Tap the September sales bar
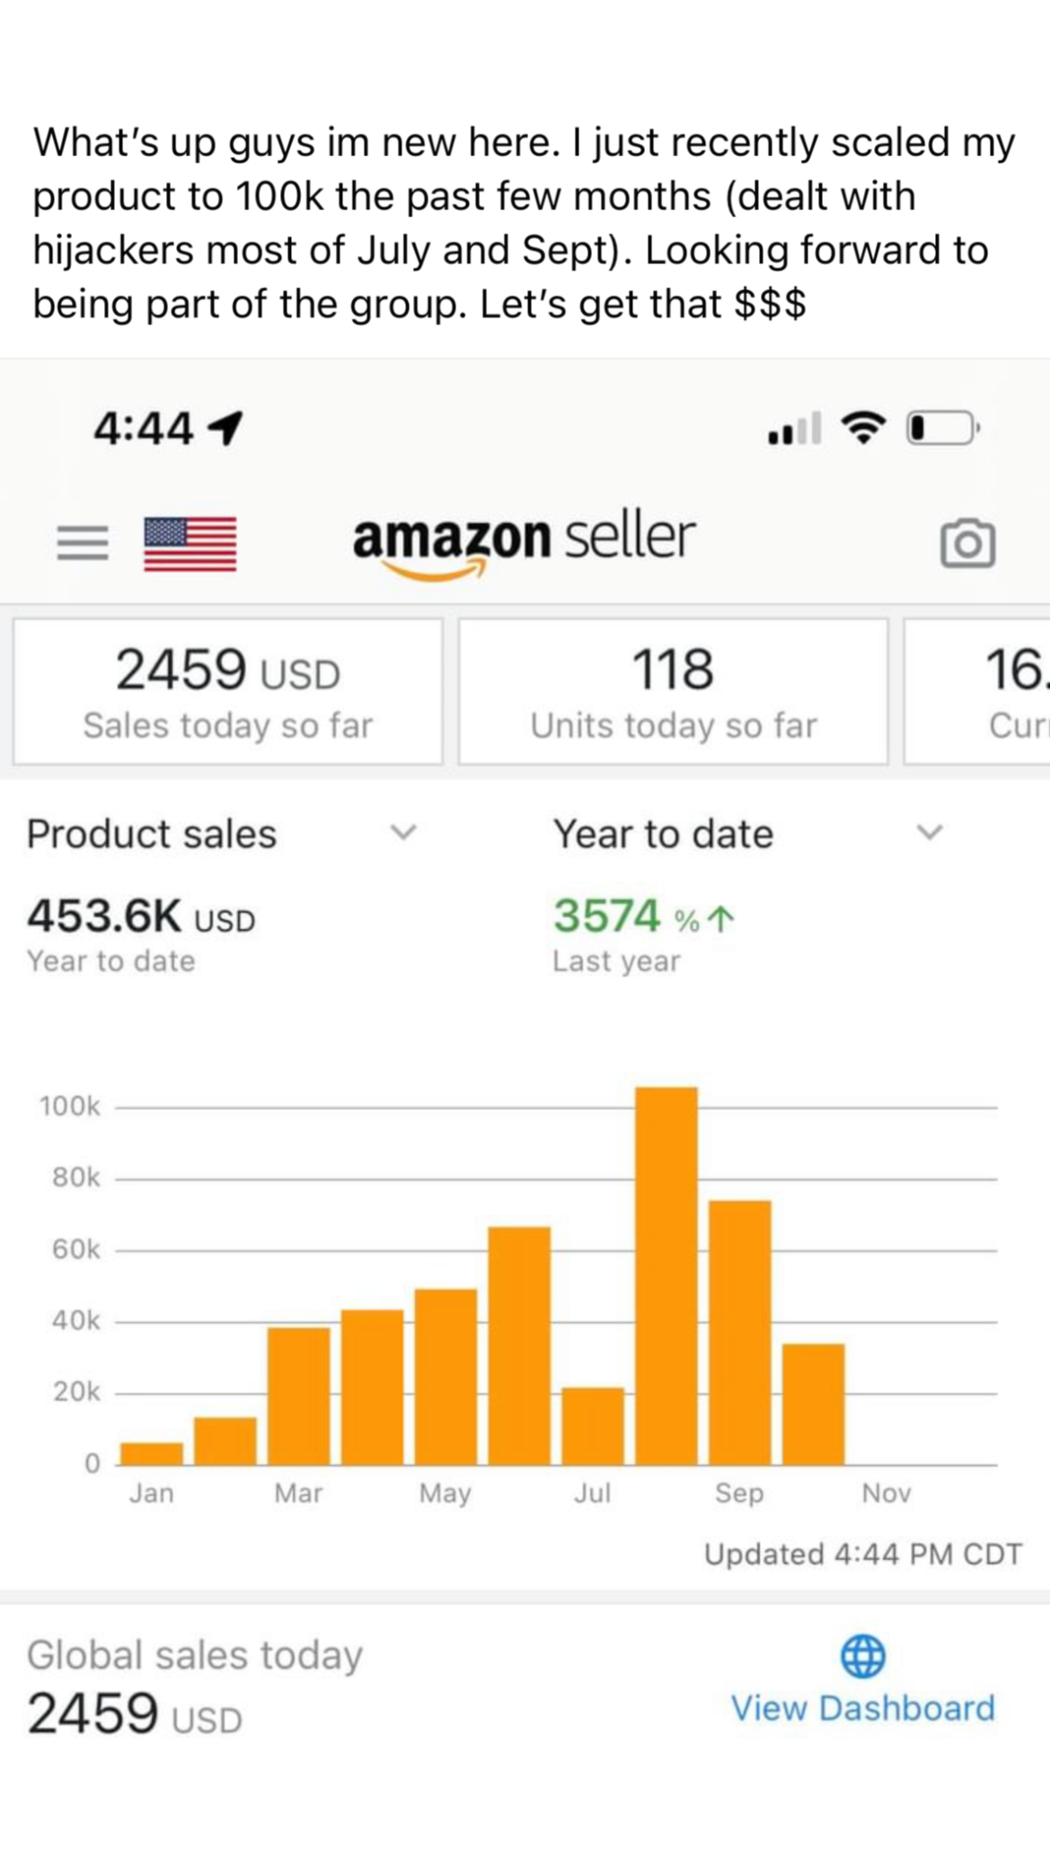This screenshot has width=1050, height=1869. [x=740, y=1332]
